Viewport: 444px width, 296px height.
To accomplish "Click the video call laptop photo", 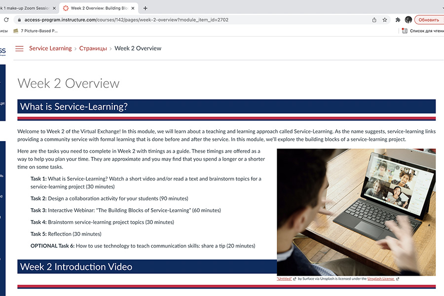I will 356,212.
